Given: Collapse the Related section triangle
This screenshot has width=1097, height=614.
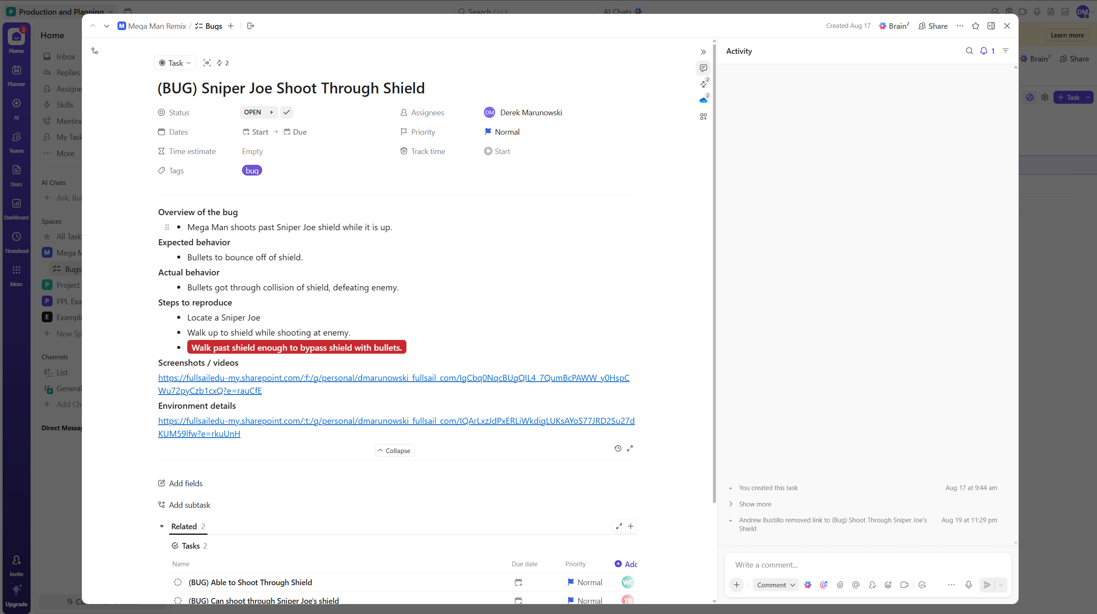Looking at the screenshot, I should click(x=162, y=526).
